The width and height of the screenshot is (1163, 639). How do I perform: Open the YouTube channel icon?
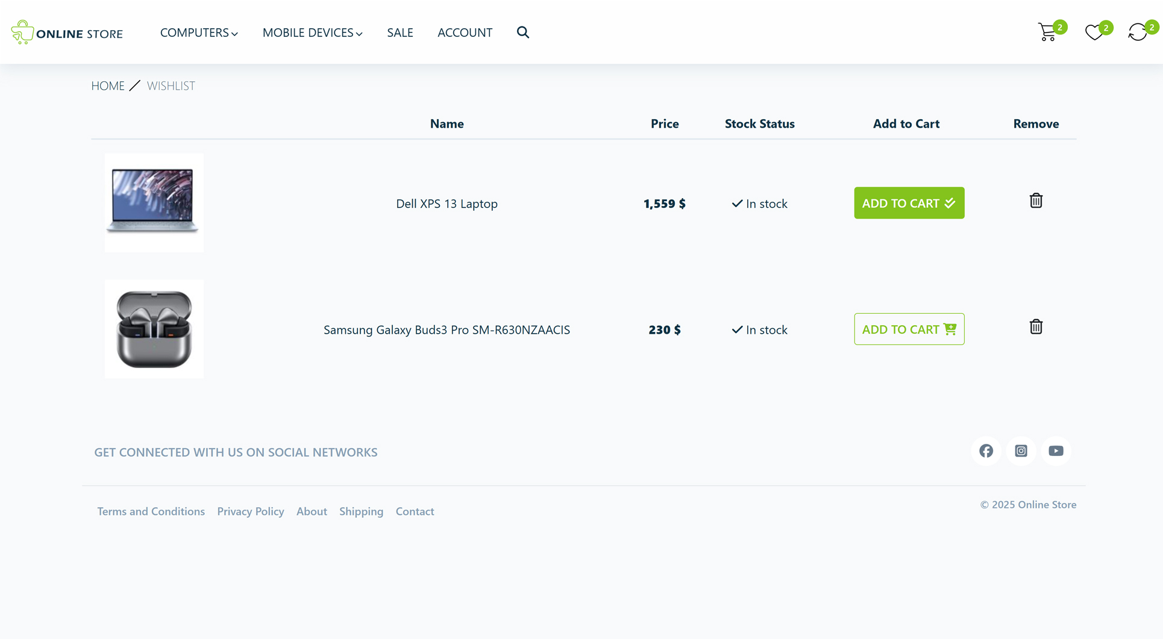click(1056, 450)
